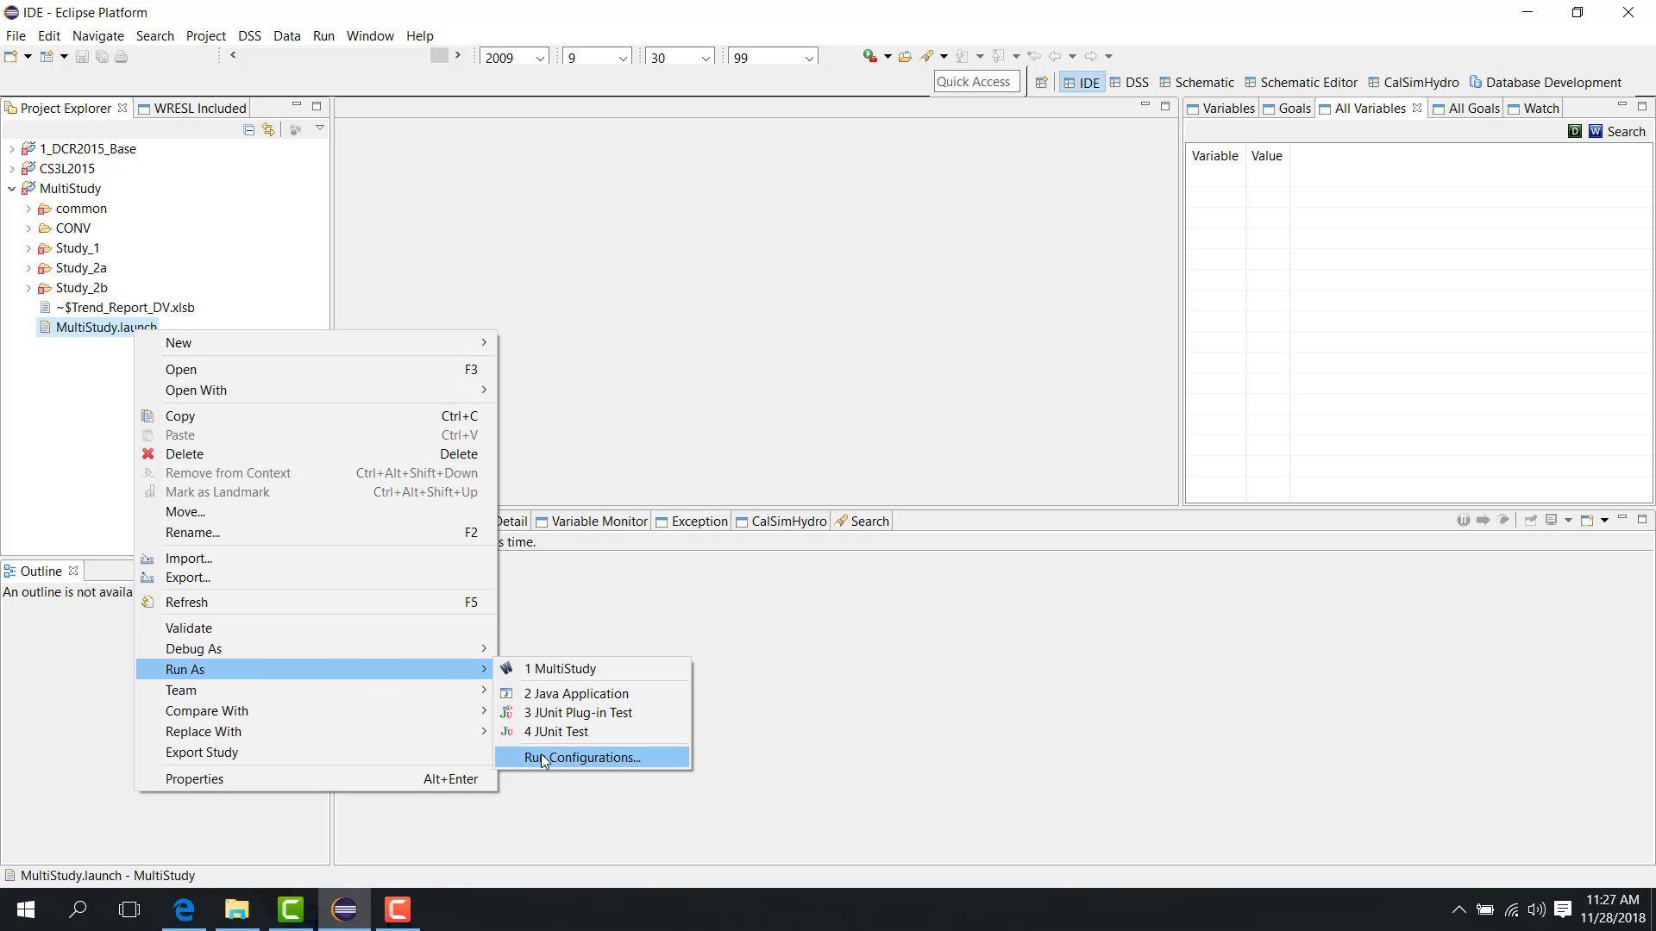Click the Forward navigation arrow icon
The height and width of the screenshot is (931, 1656).
[1090, 56]
